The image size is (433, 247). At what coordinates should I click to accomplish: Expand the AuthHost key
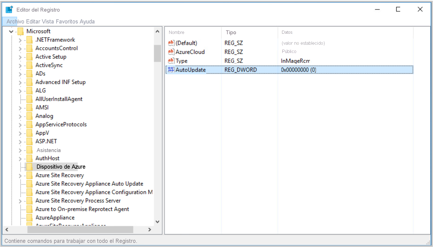point(20,159)
